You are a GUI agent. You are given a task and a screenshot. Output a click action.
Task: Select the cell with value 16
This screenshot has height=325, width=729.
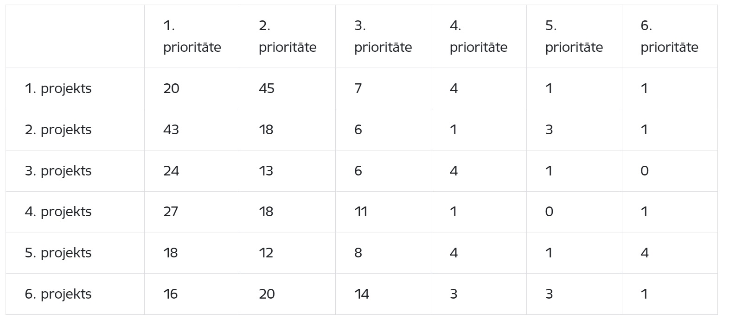[x=192, y=294]
